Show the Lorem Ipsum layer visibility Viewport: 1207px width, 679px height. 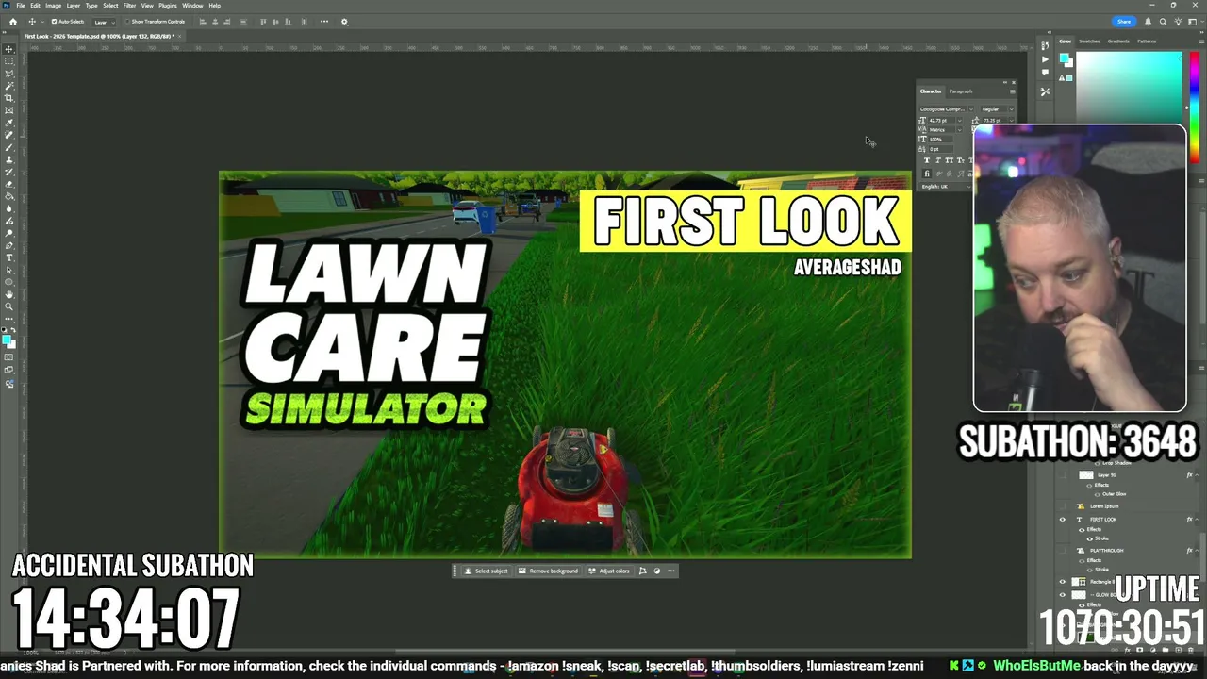(x=1063, y=506)
